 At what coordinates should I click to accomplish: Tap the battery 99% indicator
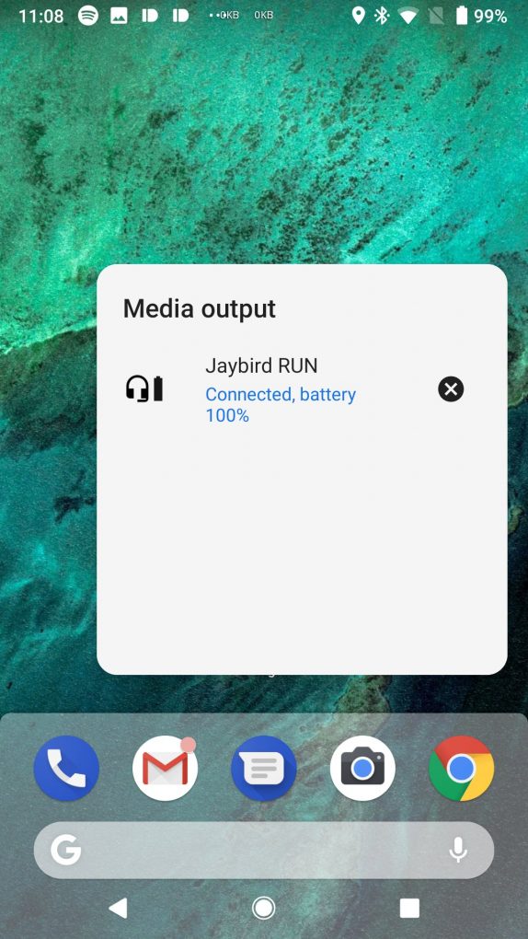point(482,17)
